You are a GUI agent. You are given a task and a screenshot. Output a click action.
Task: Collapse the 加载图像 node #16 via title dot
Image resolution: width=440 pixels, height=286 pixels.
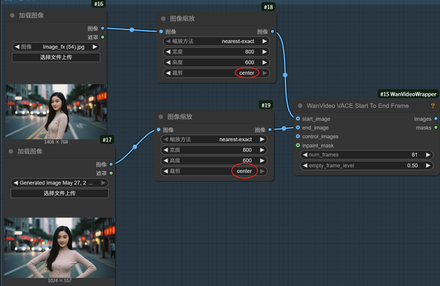[12, 15]
